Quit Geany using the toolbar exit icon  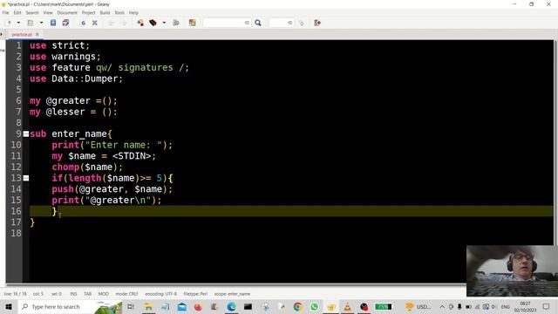click(x=317, y=23)
